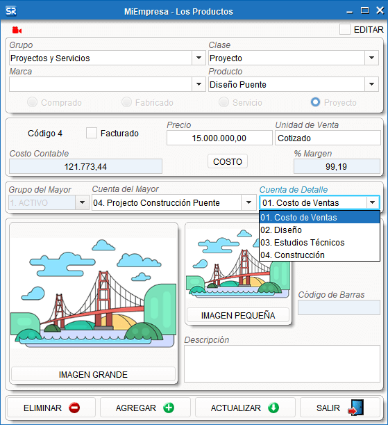Choose 01. Costo de Ventas list option

(319, 218)
